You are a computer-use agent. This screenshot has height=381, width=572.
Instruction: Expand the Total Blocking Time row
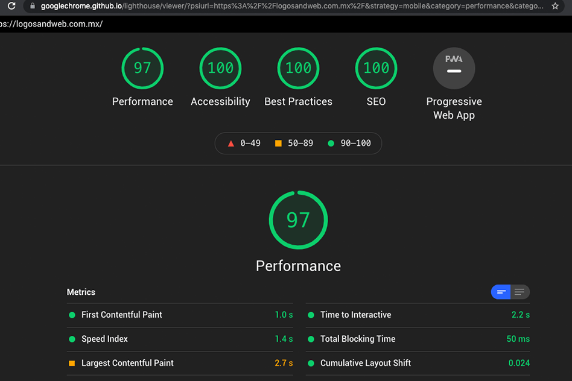[x=358, y=339]
